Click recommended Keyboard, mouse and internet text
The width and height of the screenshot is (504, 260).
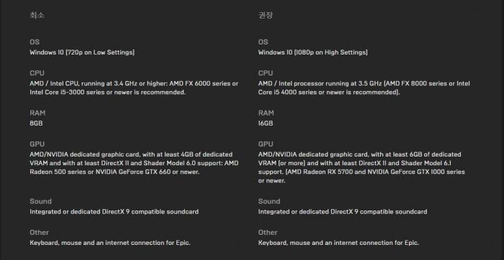(x=338, y=243)
